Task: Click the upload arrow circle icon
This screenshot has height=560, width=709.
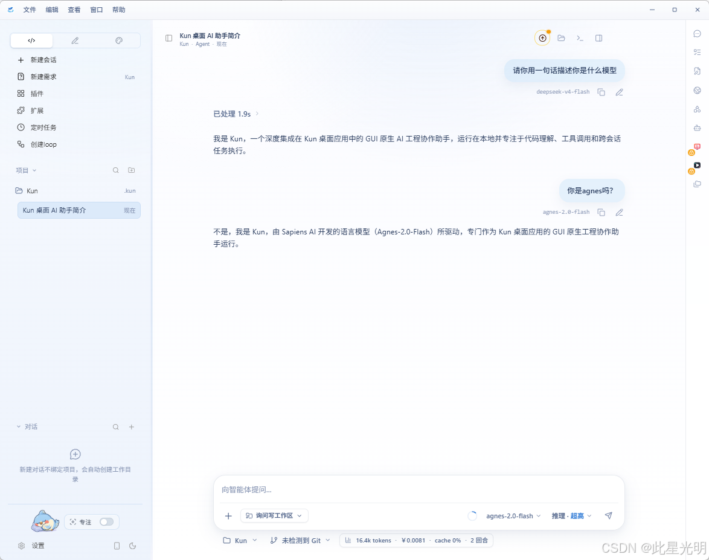Action: (x=542, y=38)
